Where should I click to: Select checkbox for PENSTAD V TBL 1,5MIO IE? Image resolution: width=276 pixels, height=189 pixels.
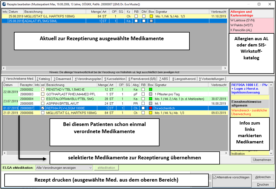43,90
